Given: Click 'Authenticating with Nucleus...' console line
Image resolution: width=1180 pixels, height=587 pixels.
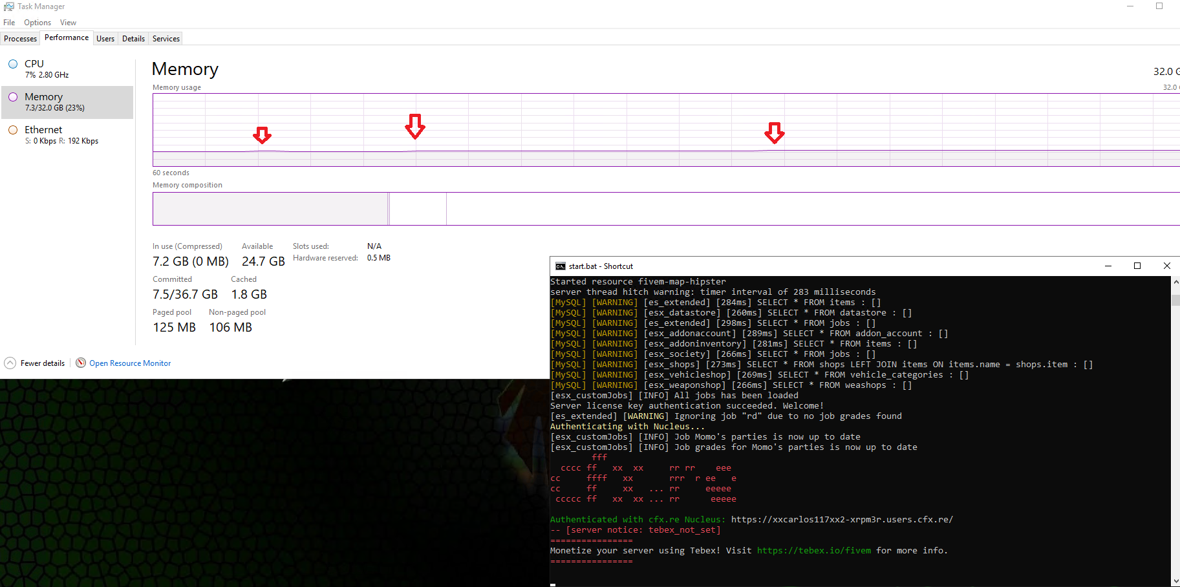Looking at the screenshot, I should 627,427.
